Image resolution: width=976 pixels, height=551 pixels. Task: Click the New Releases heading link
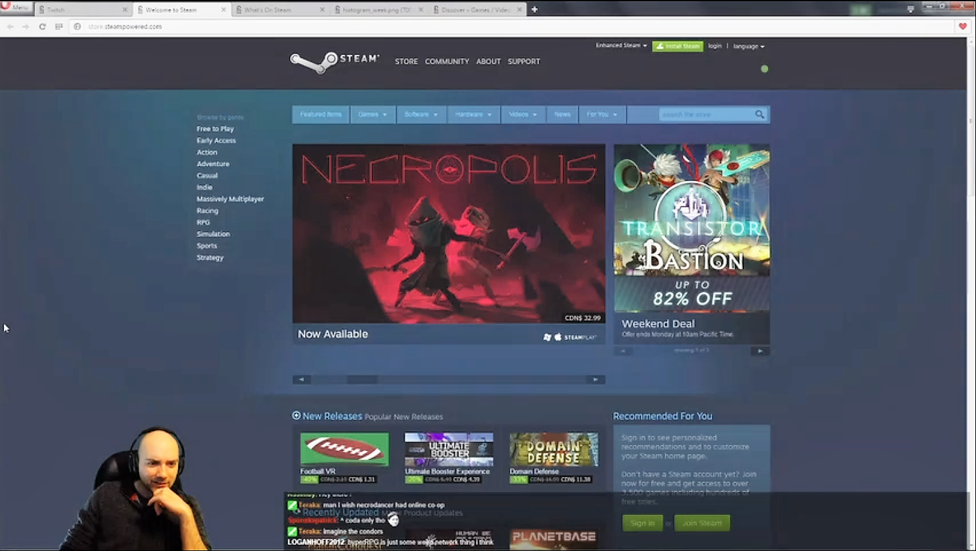click(x=332, y=416)
